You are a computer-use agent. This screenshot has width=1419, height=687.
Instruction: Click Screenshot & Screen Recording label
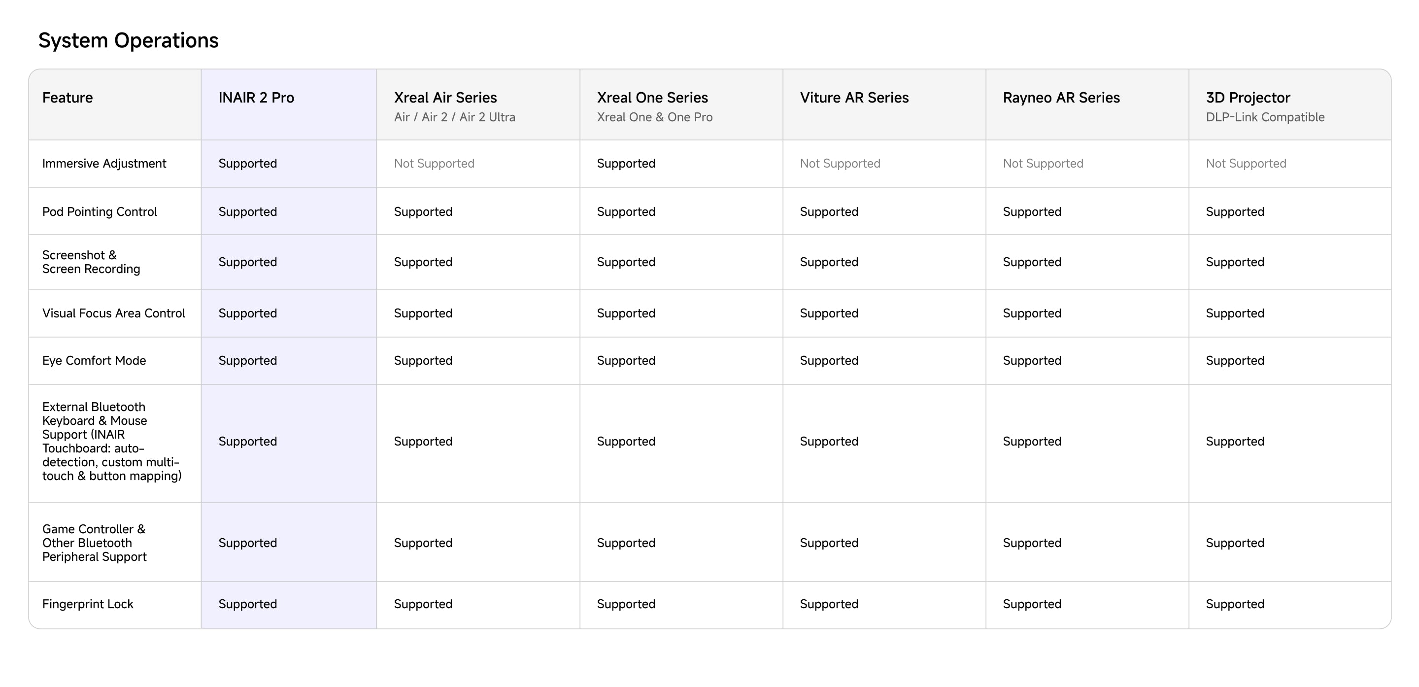(x=91, y=262)
